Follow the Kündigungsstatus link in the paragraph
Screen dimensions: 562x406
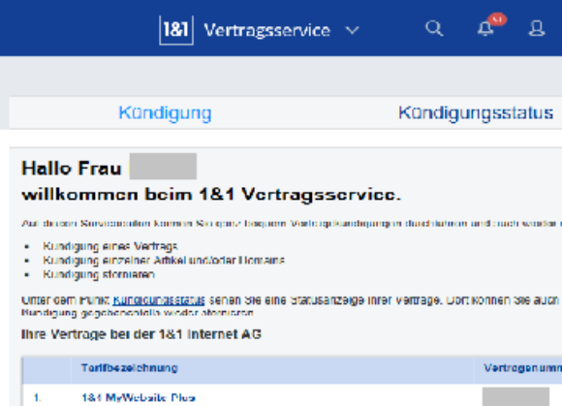[x=159, y=300]
